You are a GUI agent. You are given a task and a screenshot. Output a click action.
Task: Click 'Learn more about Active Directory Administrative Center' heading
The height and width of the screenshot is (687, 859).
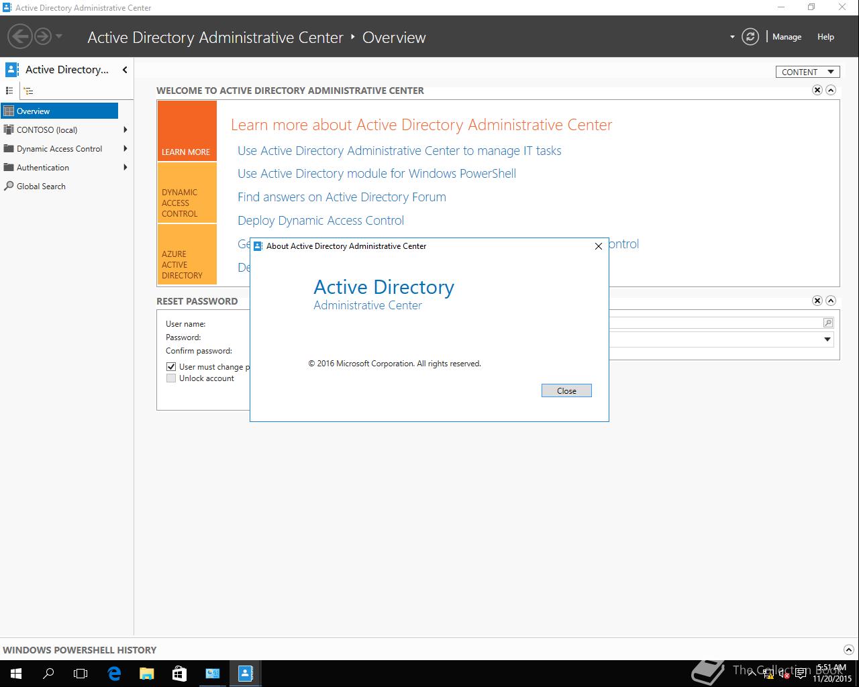click(421, 125)
